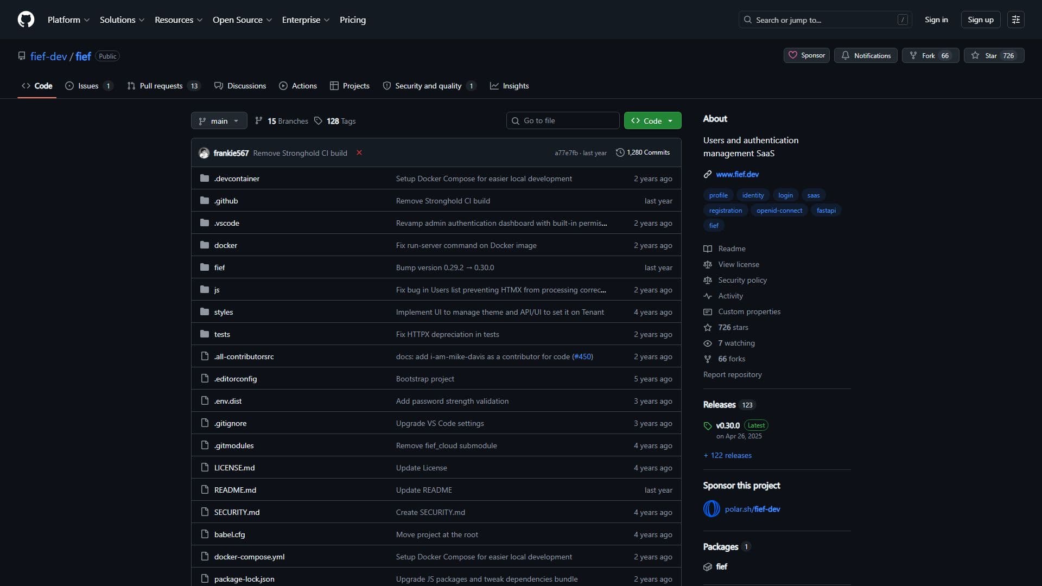Open the main branch selector dropdown
1042x586 pixels.
[219, 120]
